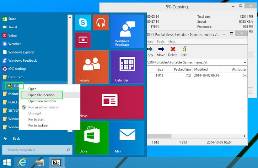Sort by Size column header
The image size is (258, 168).
tap(156, 69)
